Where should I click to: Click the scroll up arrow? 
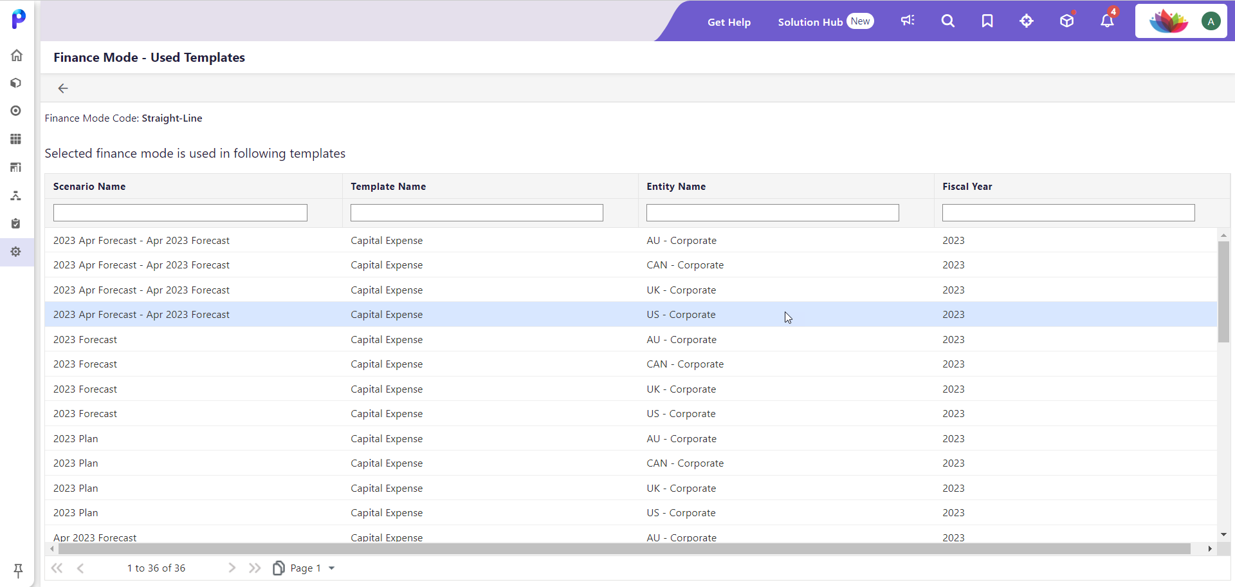point(1223,235)
